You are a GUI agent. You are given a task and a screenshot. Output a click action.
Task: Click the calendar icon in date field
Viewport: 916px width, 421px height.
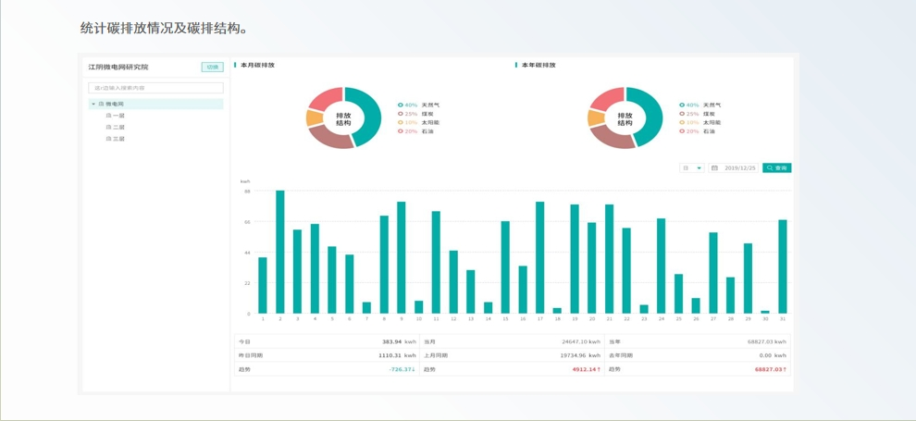coord(715,168)
